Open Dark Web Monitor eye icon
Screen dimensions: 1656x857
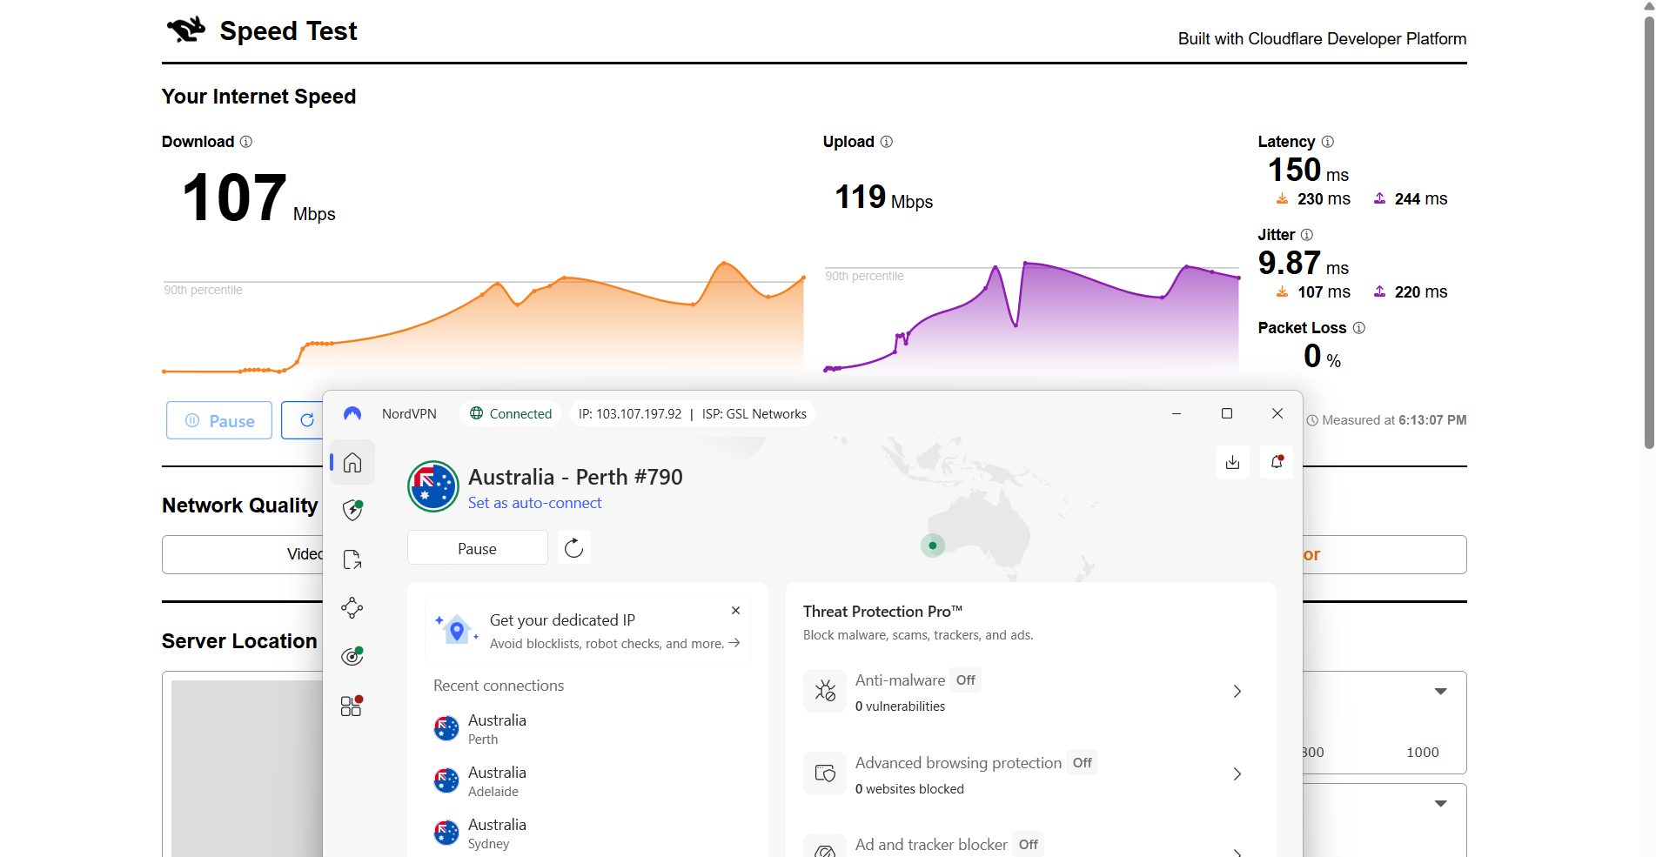pyautogui.click(x=352, y=656)
